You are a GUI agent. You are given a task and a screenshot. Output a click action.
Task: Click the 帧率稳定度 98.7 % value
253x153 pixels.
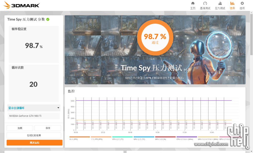[x=34, y=46]
